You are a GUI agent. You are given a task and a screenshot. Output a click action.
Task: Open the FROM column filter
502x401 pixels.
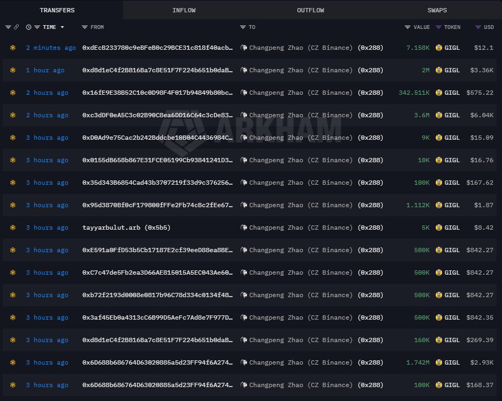84,27
